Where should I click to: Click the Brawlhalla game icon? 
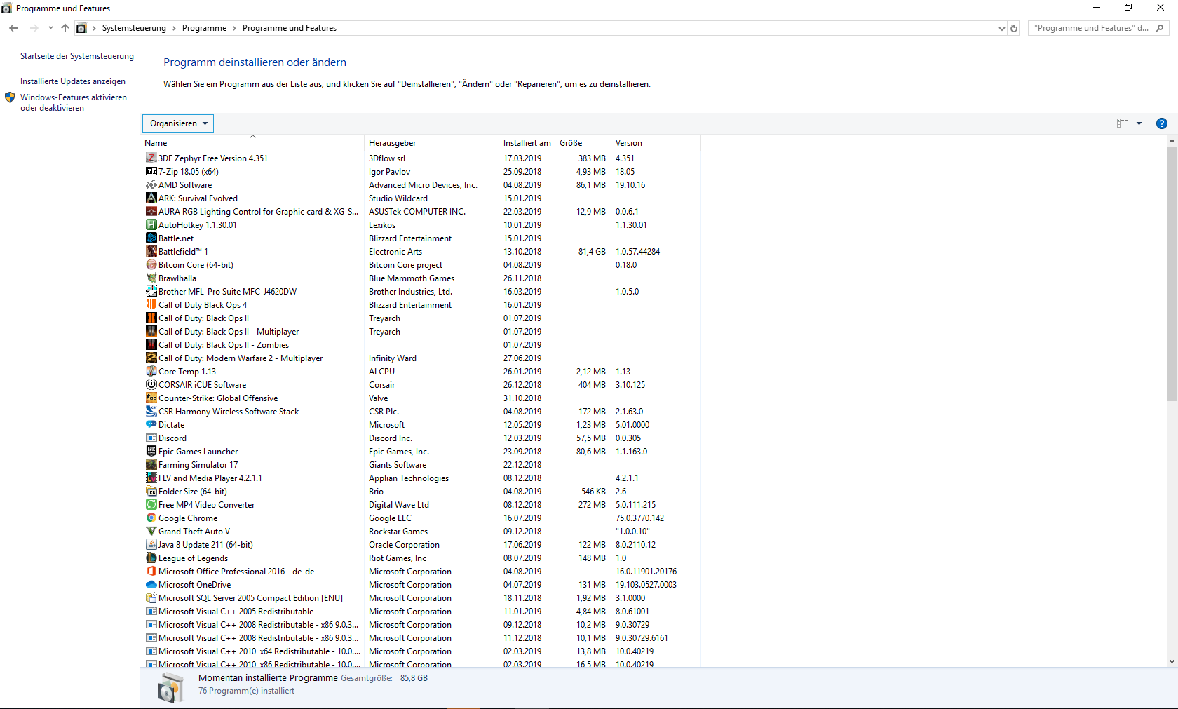point(151,278)
